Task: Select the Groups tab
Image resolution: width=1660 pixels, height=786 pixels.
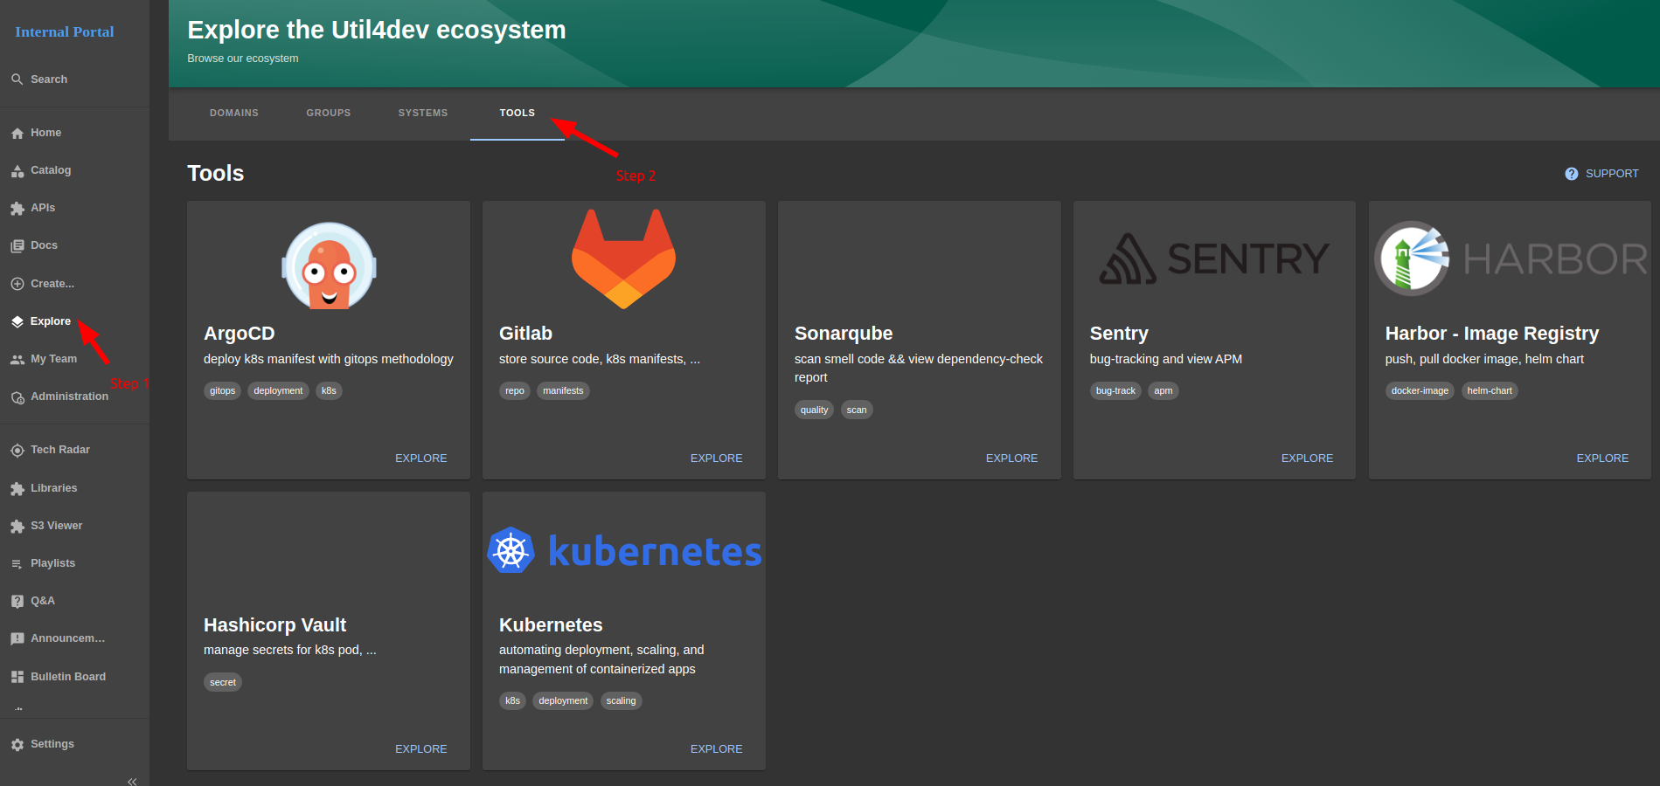Action: coord(328,114)
